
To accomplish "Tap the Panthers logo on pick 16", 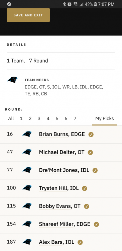I will [27, 134].
